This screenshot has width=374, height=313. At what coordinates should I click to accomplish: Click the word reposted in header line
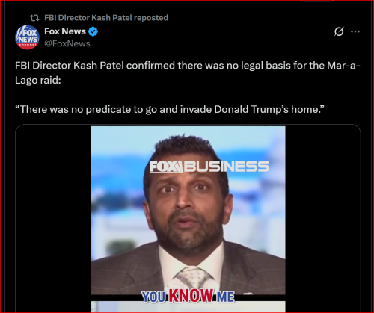click(x=151, y=18)
